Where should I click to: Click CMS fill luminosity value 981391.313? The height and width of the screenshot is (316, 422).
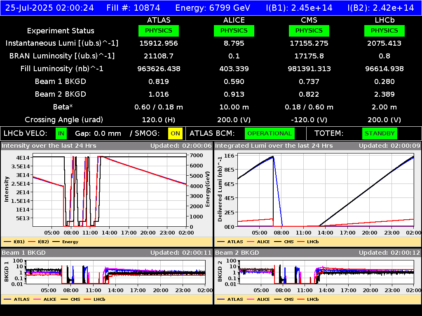(x=309, y=69)
